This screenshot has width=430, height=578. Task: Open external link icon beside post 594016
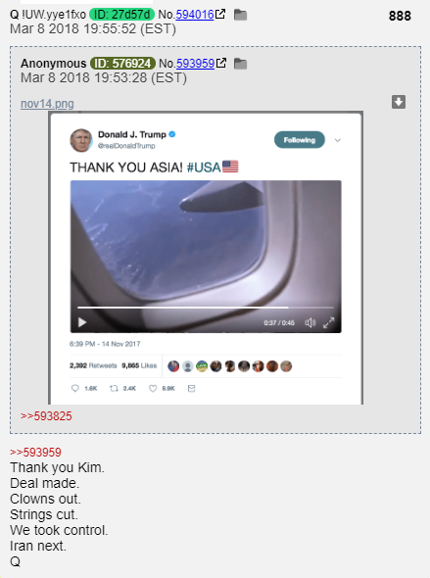click(220, 14)
